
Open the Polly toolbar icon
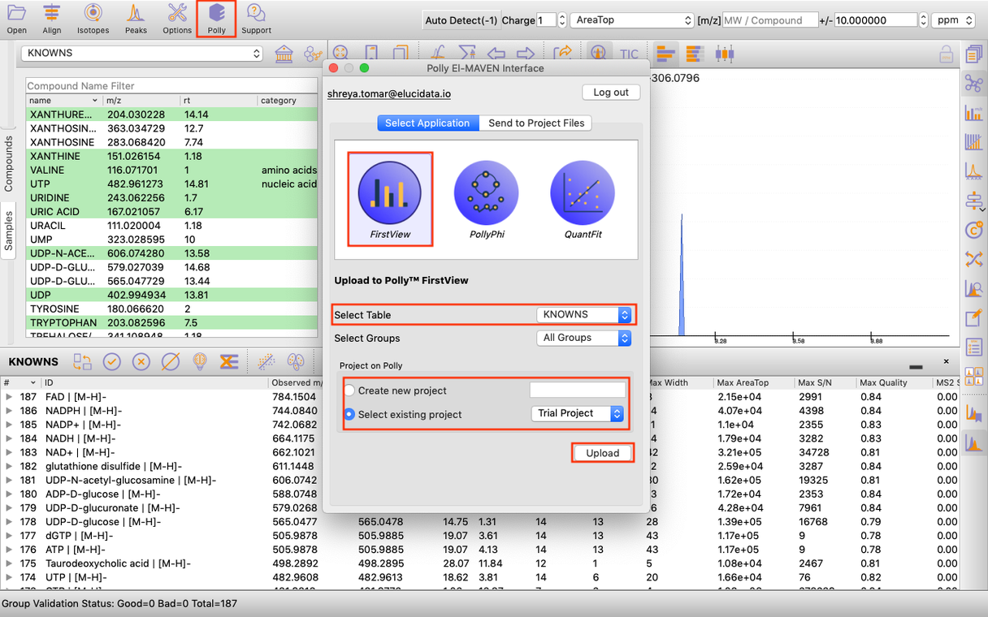217,18
